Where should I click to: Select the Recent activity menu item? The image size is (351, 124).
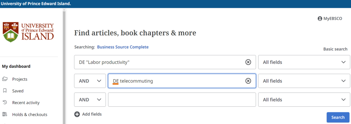[x=26, y=102]
